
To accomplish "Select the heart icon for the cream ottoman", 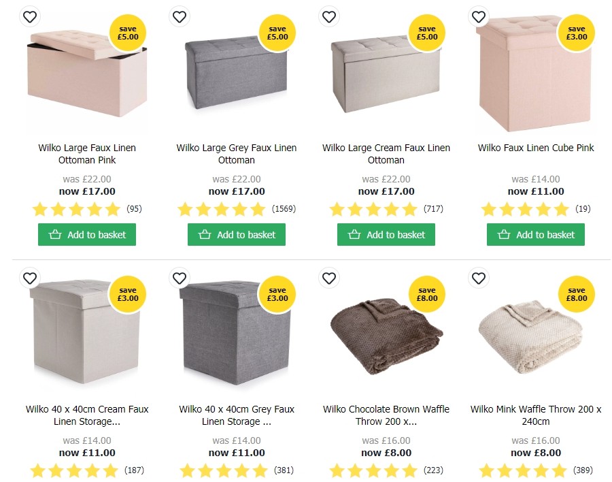I will pos(328,16).
